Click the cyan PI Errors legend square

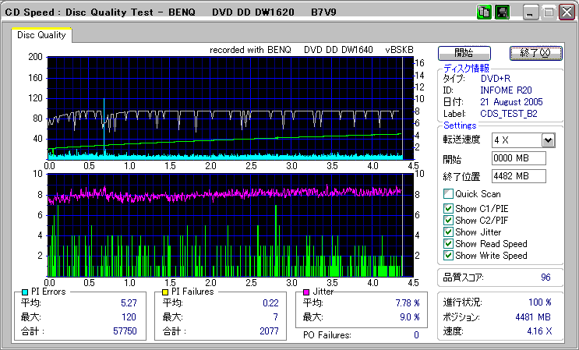pos(26,292)
